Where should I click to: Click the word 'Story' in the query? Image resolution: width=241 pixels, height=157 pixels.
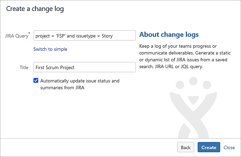click(x=107, y=36)
